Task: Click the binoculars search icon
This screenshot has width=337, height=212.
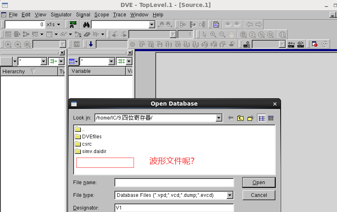Action: click(x=86, y=25)
